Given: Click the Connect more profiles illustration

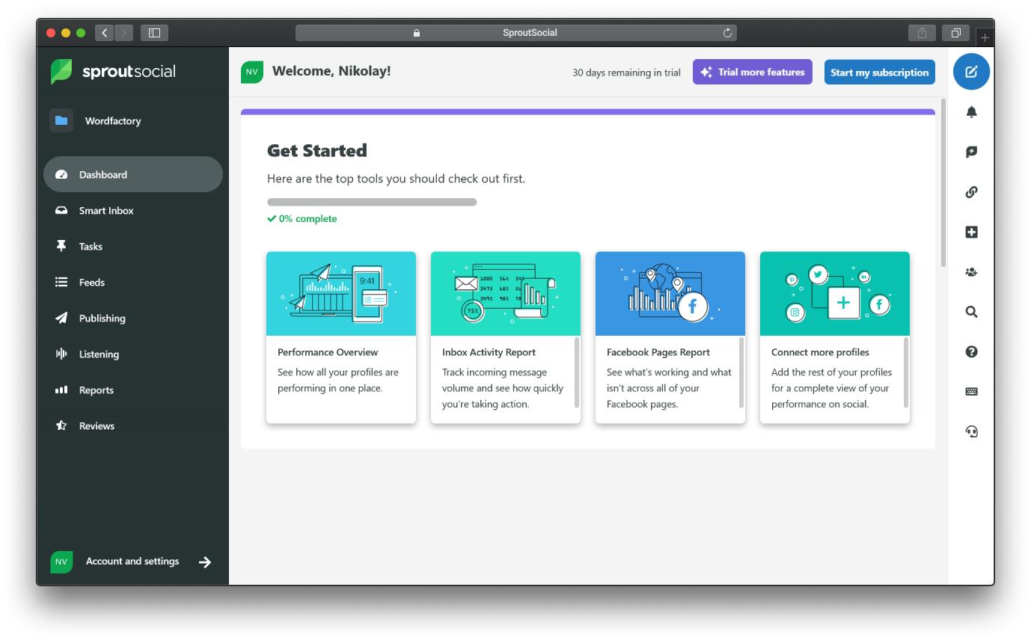Looking at the screenshot, I should pyautogui.click(x=835, y=294).
